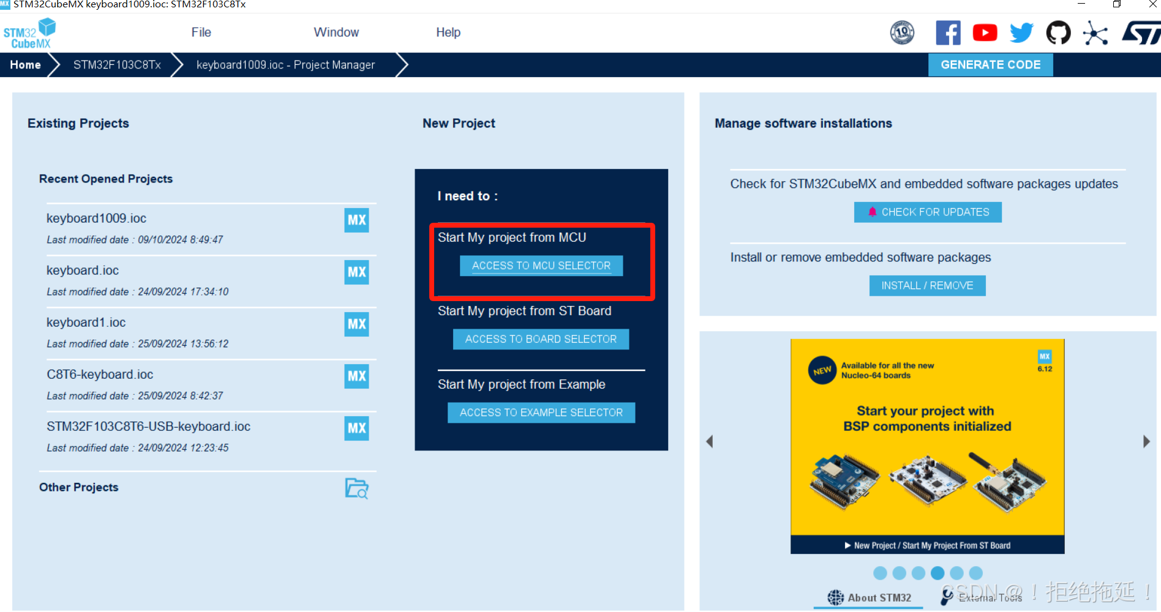1161x612 pixels.
Task: Click GENERATE CODE button
Action: point(990,65)
